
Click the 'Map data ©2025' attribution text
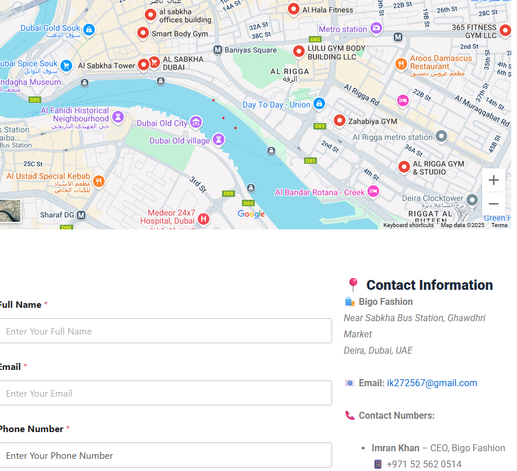pos(462,225)
